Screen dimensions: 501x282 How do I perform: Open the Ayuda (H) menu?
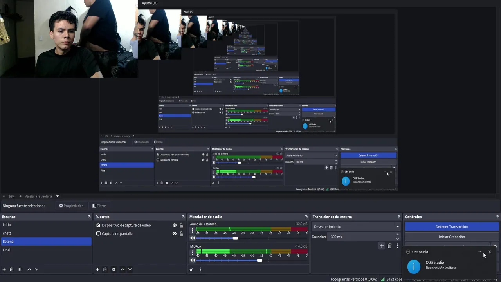click(x=150, y=3)
